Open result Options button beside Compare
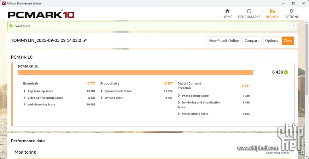The image size is (309, 159). pyautogui.click(x=271, y=41)
